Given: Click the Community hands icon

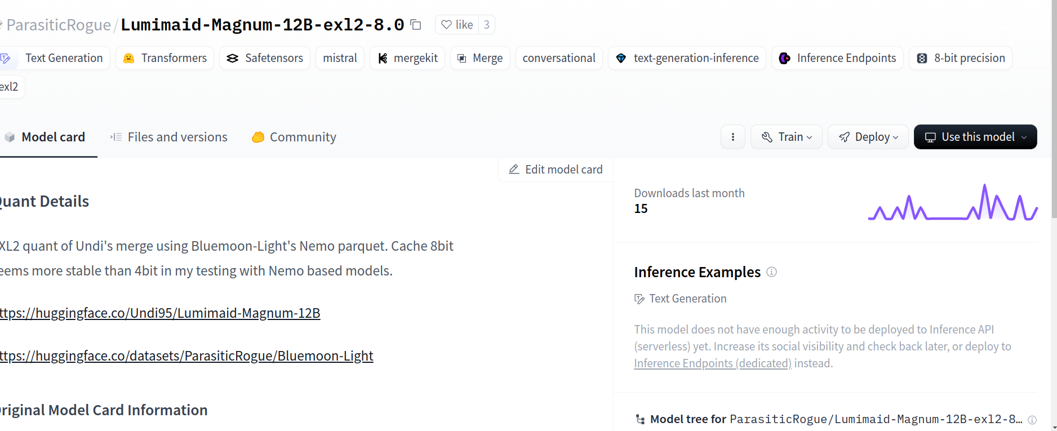Looking at the screenshot, I should point(258,137).
